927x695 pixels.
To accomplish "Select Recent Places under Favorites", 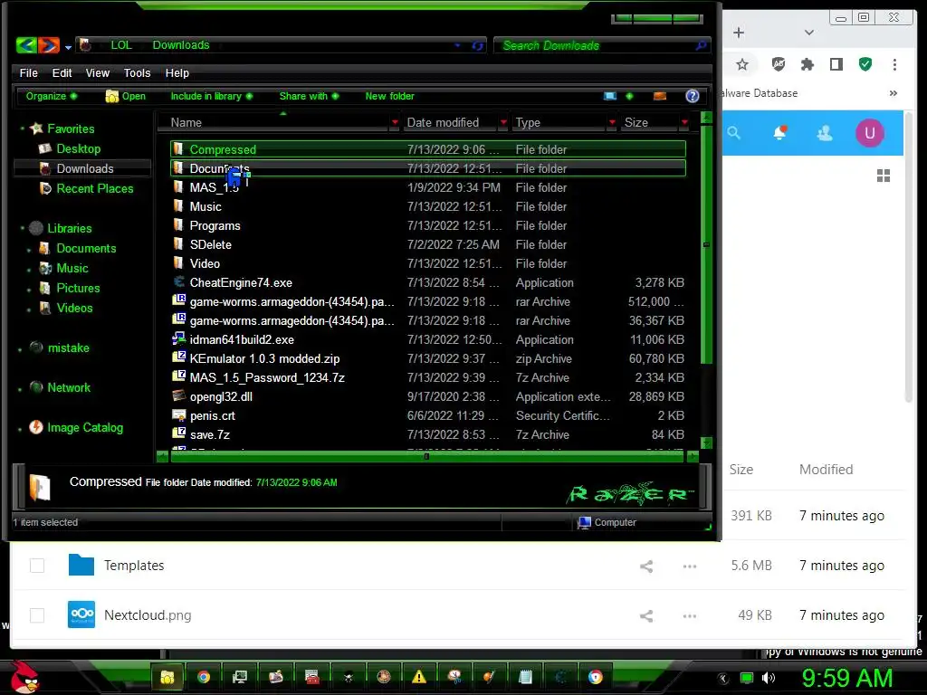I will point(88,188).
